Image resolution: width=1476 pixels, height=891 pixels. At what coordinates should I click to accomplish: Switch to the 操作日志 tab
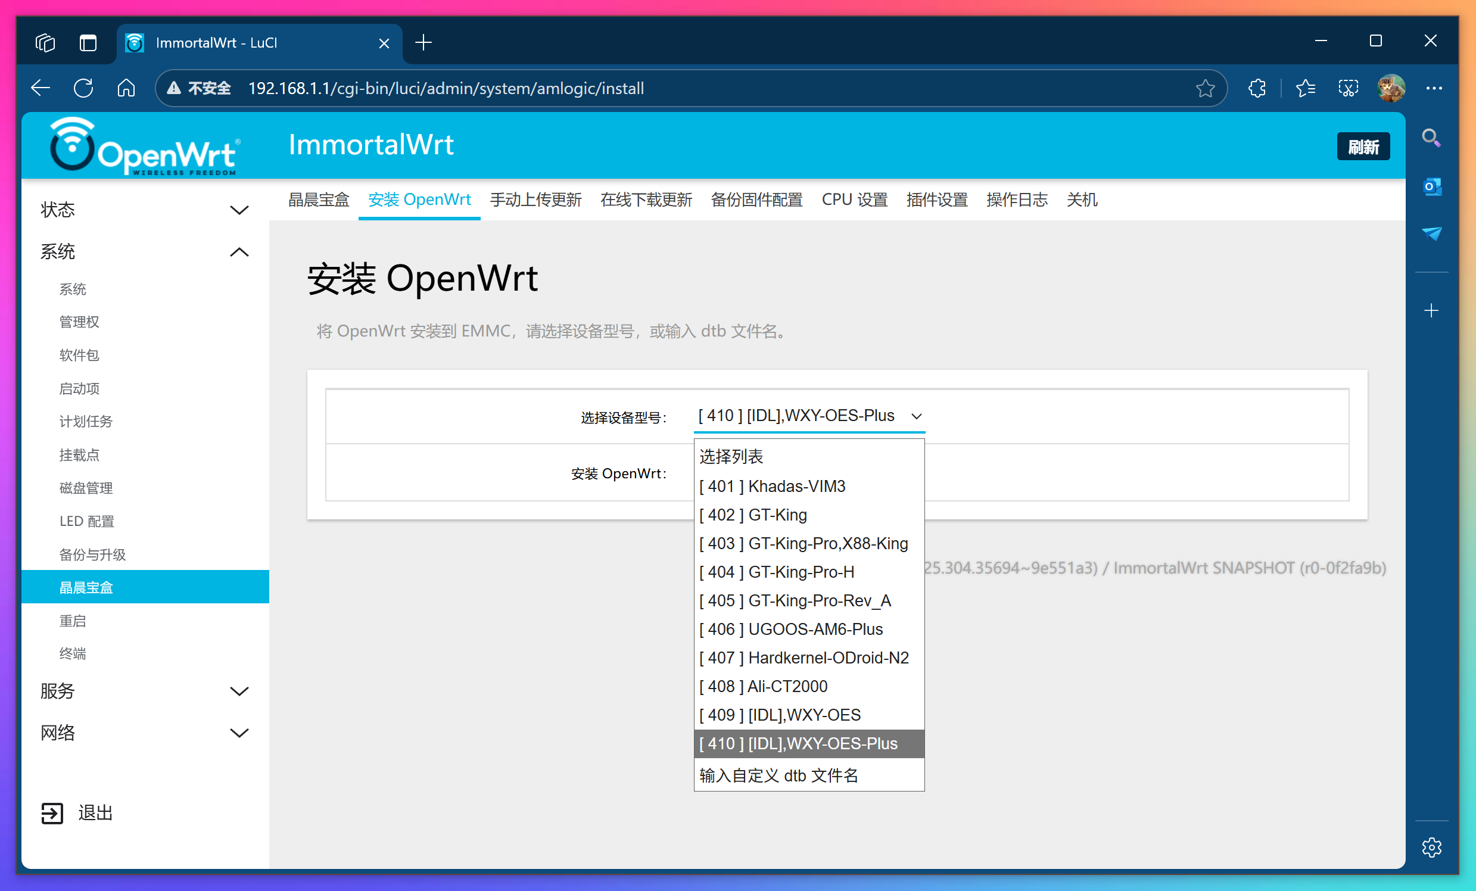click(x=1016, y=200)
